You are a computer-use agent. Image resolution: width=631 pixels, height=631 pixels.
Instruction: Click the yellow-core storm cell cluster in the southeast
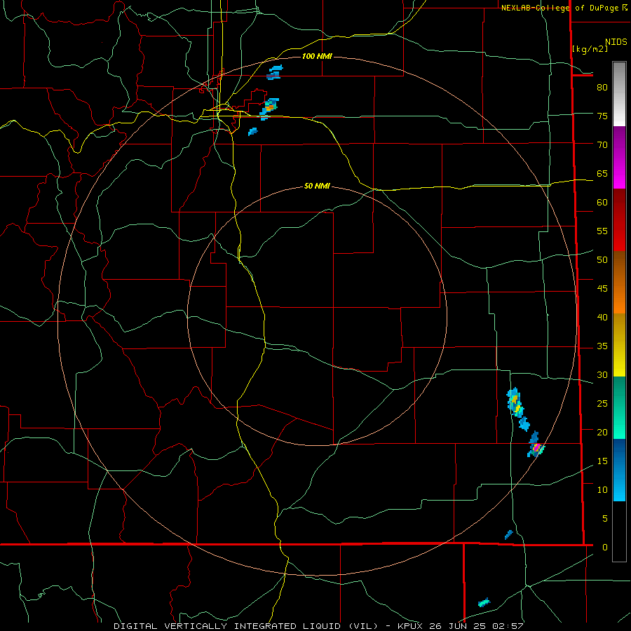tap(515, 402)
